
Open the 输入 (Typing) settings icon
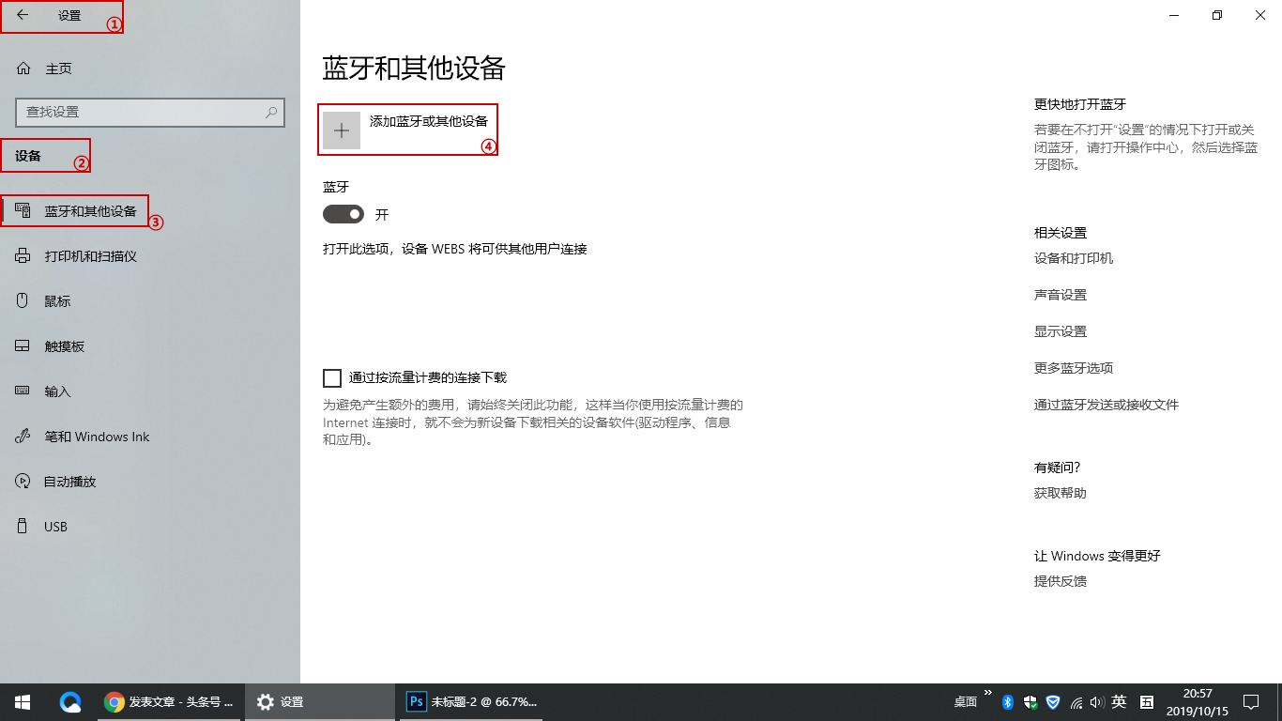click(23, 391)
